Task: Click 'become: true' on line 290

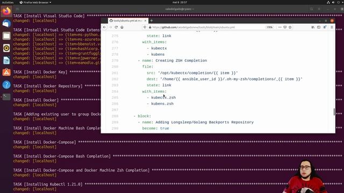Action: click(155, 129)
